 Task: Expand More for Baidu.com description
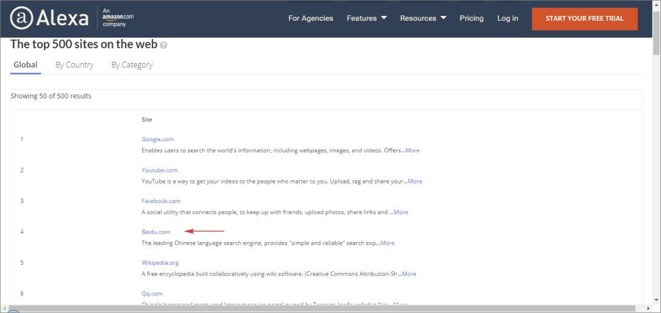pos(387,243)
